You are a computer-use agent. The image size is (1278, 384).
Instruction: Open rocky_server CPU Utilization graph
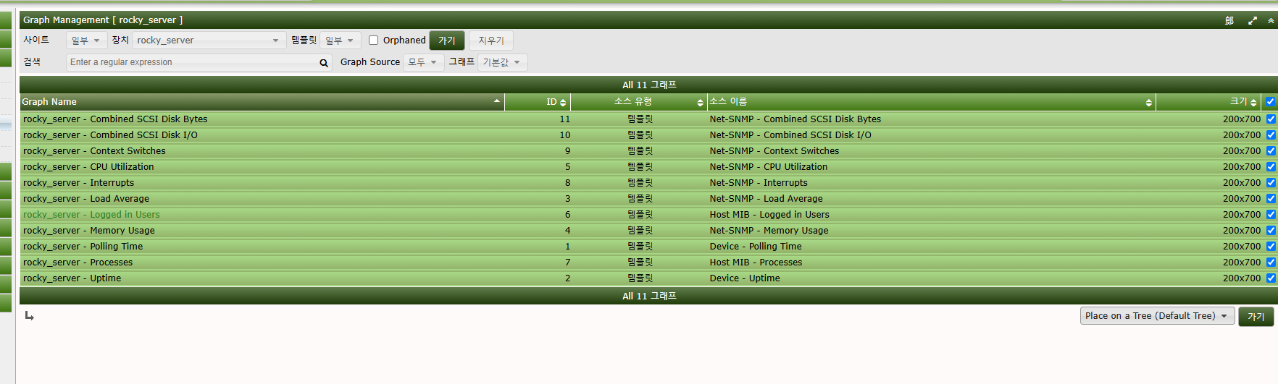click(x=88, y=167)
